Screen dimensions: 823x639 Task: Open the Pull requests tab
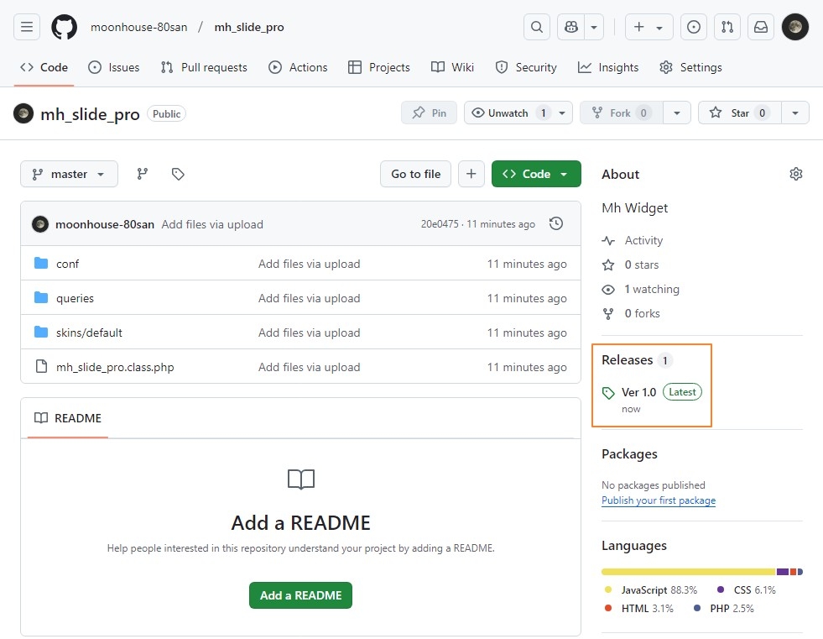coord(204,67)
